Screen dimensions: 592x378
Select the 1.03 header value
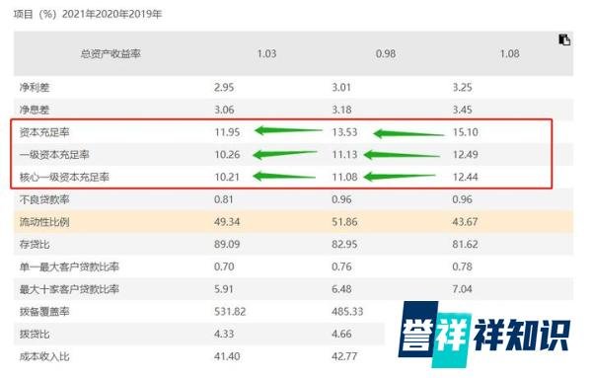pyautogui.click(x=266, y=53)
